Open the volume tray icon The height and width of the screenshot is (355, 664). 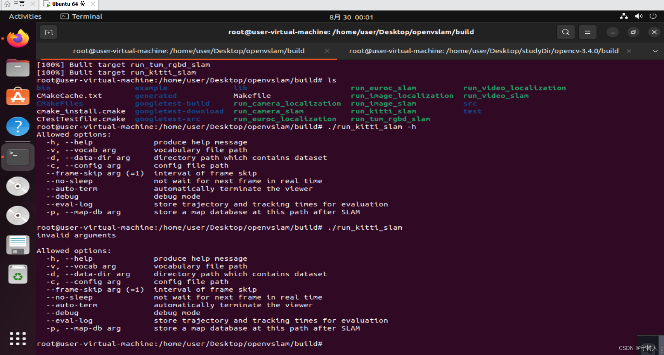coord(638,16)
